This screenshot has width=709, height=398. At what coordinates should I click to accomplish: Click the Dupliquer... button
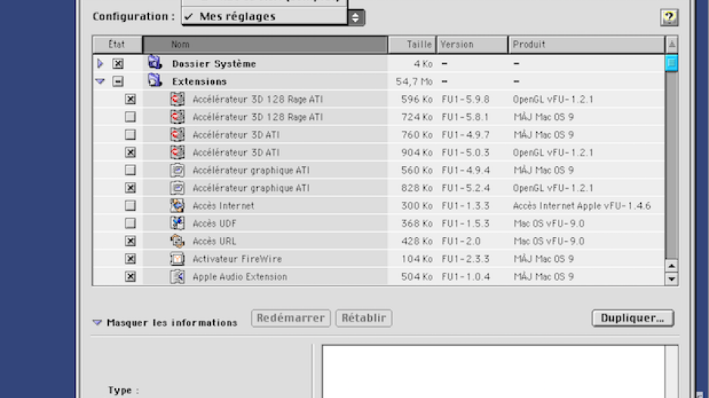[633, 318]
